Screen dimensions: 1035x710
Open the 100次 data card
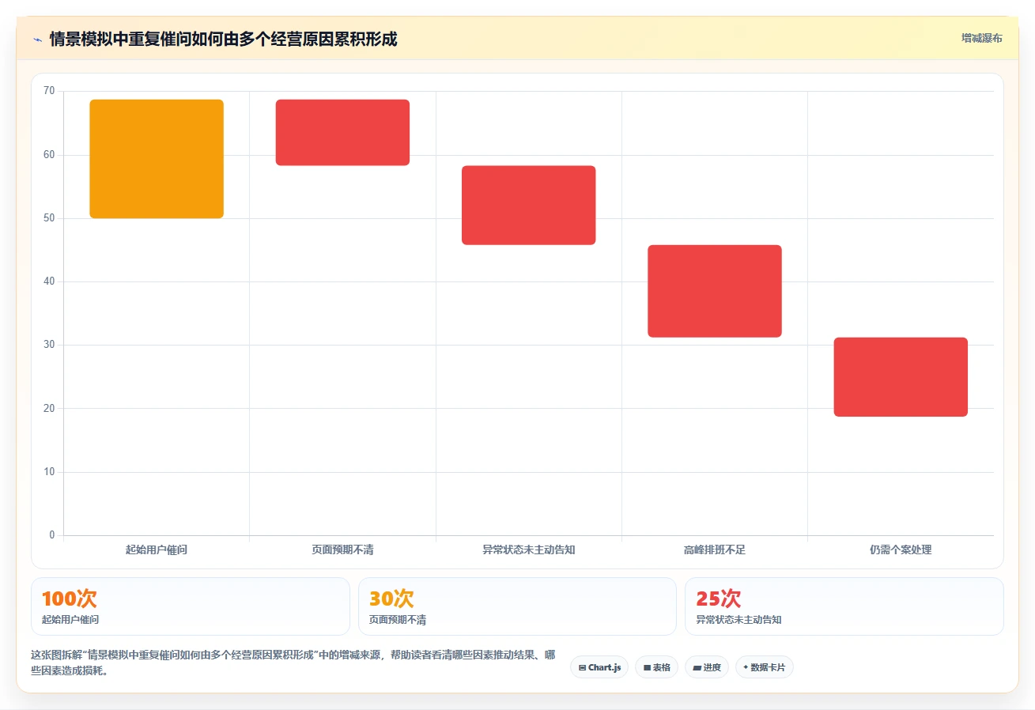point(190,606)
